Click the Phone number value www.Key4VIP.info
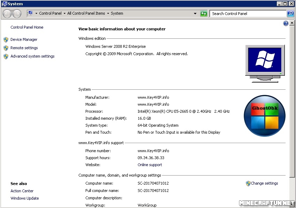296x208 pixels. [153, 151]
